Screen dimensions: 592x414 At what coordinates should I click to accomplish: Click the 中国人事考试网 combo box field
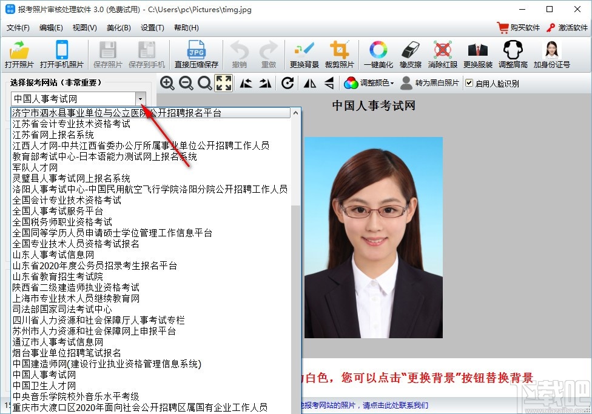[x=73, y=99]
